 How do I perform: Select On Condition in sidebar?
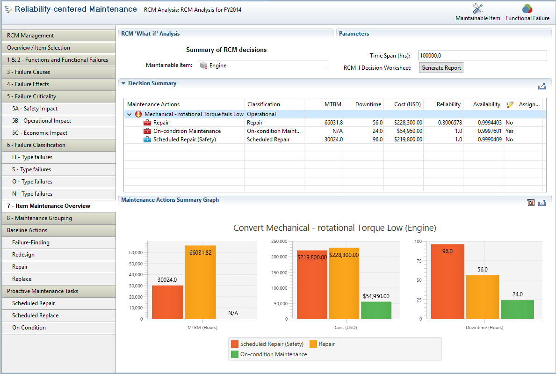[x=59, y=328]
